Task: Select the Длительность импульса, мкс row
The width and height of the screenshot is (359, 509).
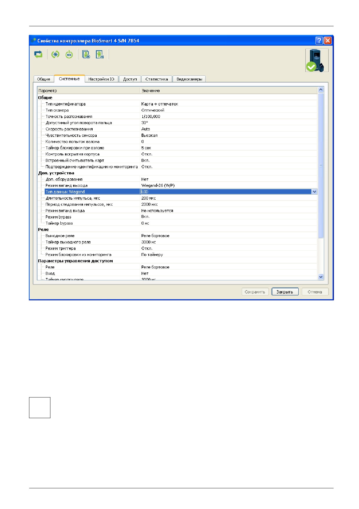Action: tap(177, 198)
